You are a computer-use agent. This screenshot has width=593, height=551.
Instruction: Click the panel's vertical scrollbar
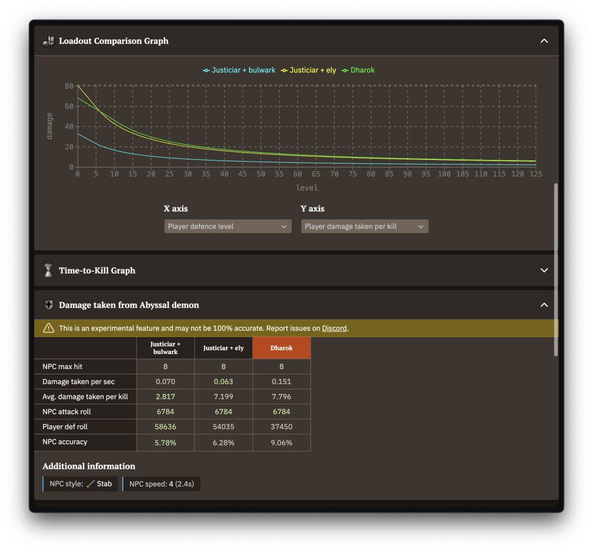coord(555,269)
